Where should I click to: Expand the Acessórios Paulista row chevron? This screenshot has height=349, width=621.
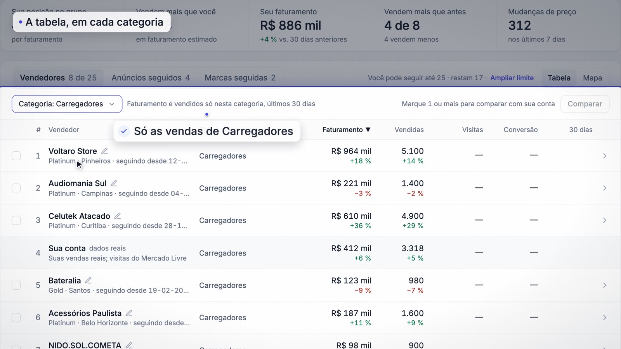click(x=604, y=318)
